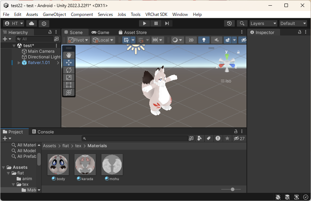Click the Step frame button
The width and height of the screenshot is (311, 201).
[167, 24]
